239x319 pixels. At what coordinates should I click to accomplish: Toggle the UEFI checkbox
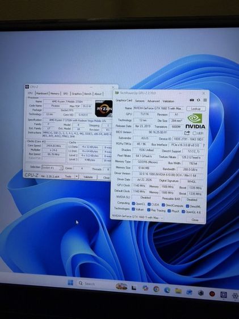pos(195,133)
